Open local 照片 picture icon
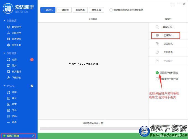This screenshot has height=139, width=188. tap(9, 65)
